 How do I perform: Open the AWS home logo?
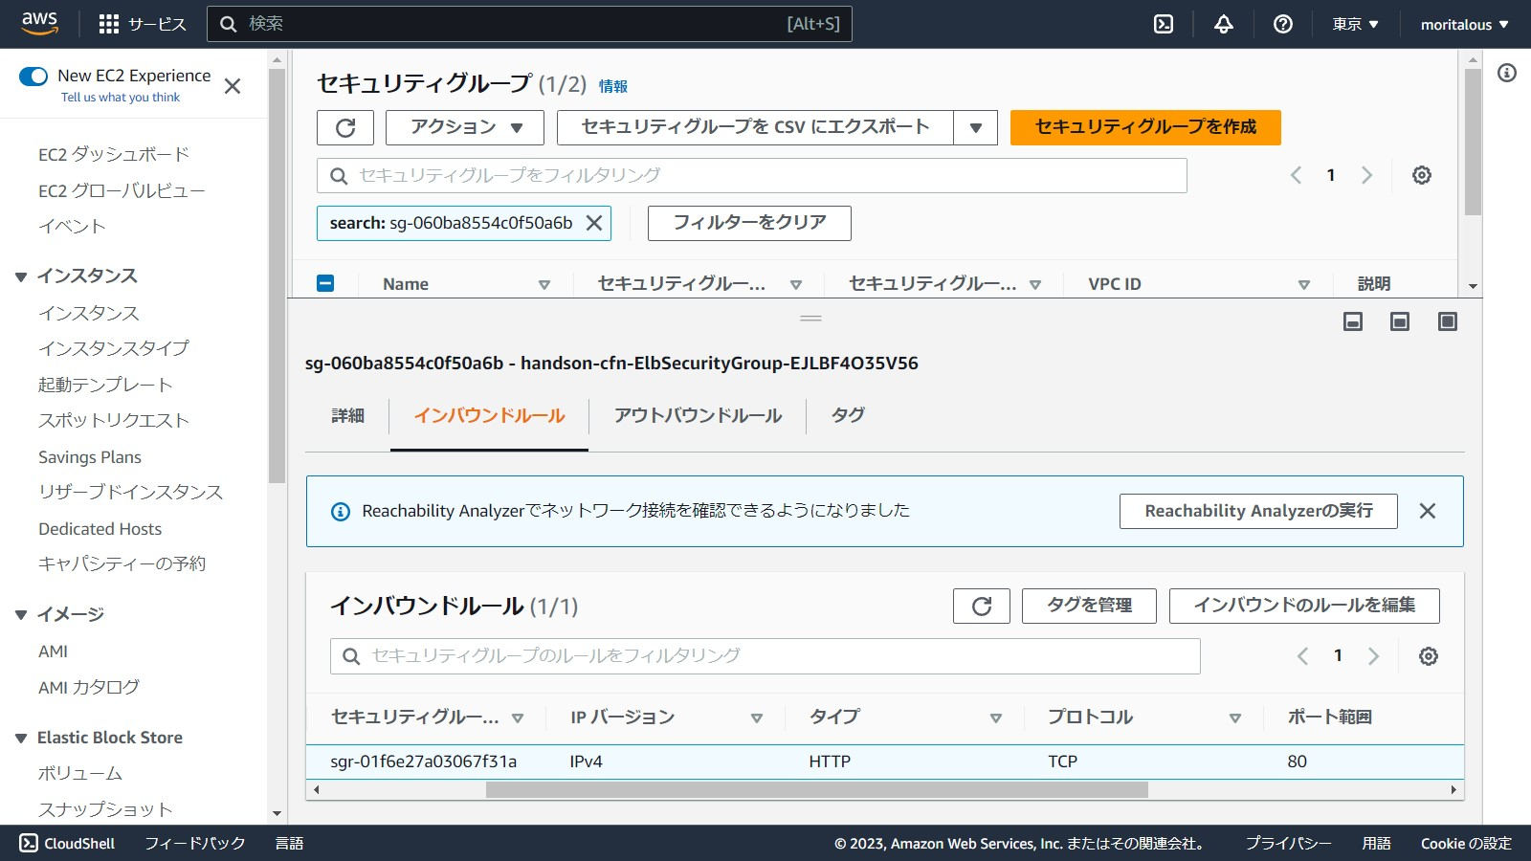39,24
